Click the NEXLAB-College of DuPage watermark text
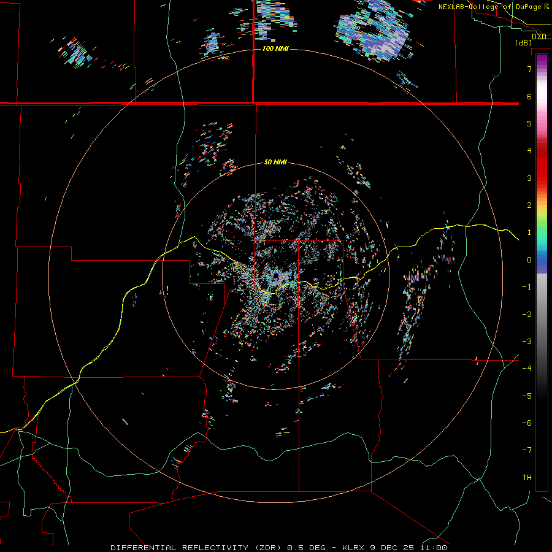This screenshot has height=552, width=552. (x=490, y=7)
